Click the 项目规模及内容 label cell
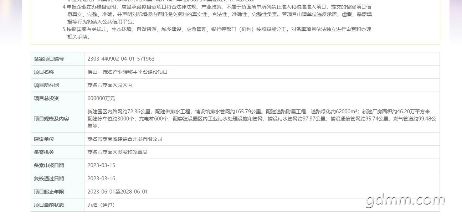 [57, 119]
